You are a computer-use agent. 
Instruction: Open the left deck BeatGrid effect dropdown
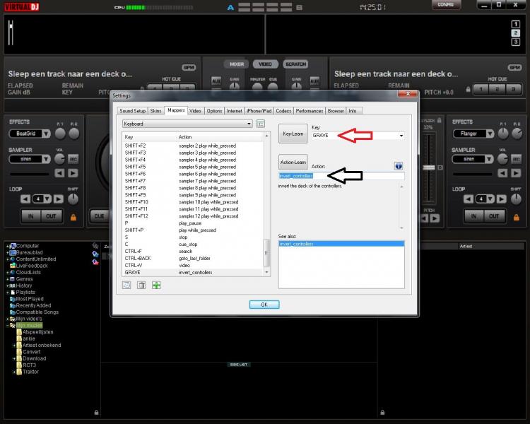[x=46, y=134]
